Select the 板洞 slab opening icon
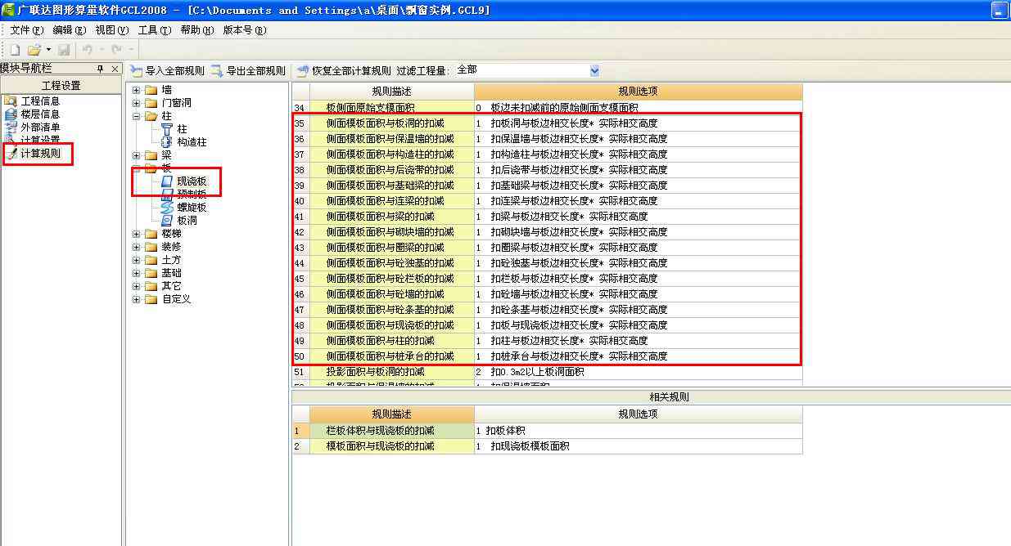 [167, 221]
